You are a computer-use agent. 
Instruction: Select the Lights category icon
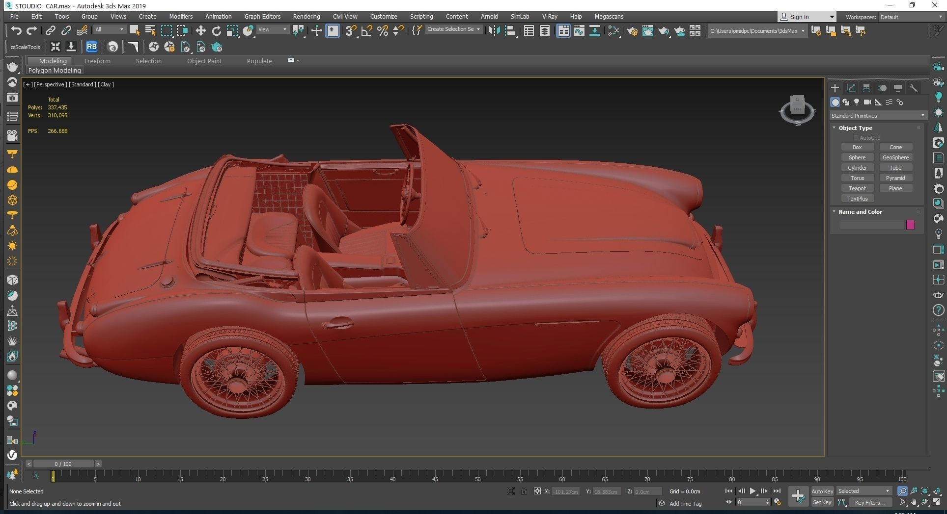point(857,102)
